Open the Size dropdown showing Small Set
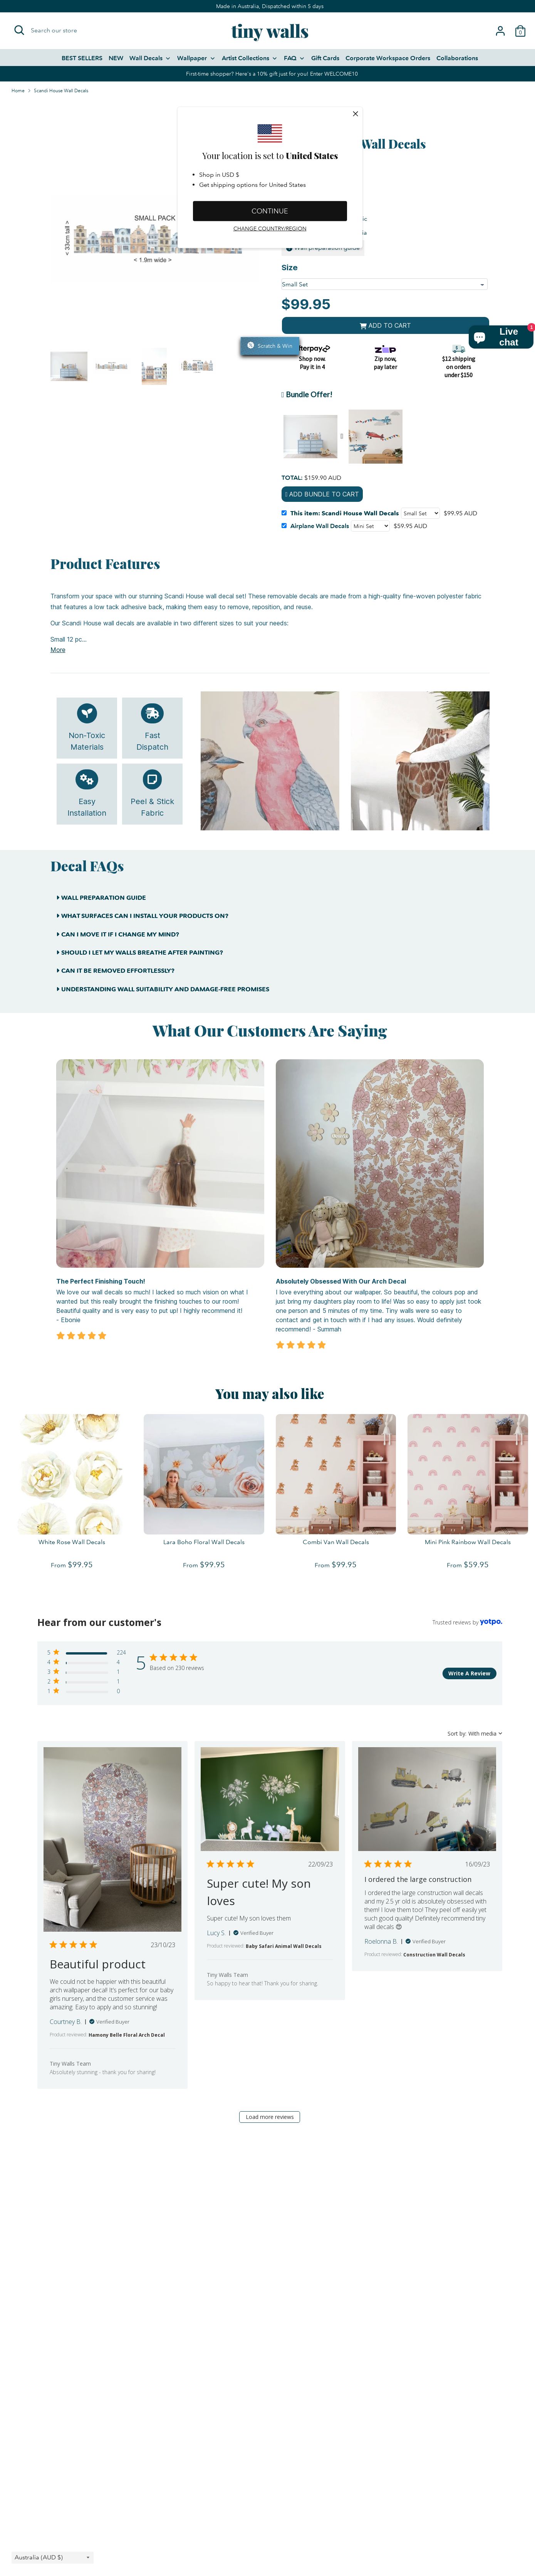 point(384,284)
